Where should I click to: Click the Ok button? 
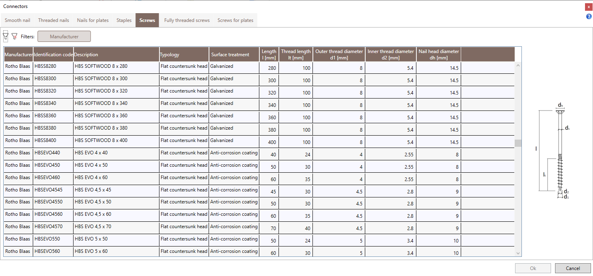click(x=533, y=268)
